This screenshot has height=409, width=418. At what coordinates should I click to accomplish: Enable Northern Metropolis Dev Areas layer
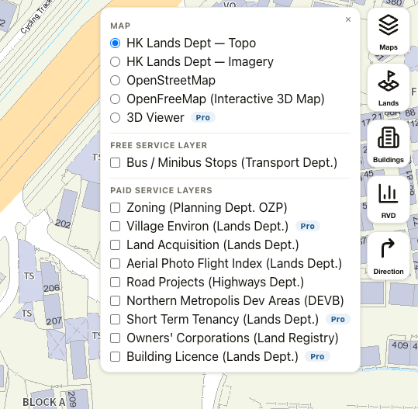point(115,300)
